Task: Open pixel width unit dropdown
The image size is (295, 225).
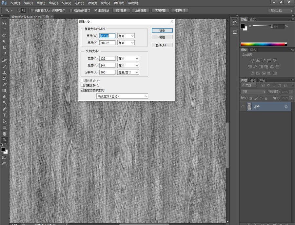Action: tap(126, 36)
